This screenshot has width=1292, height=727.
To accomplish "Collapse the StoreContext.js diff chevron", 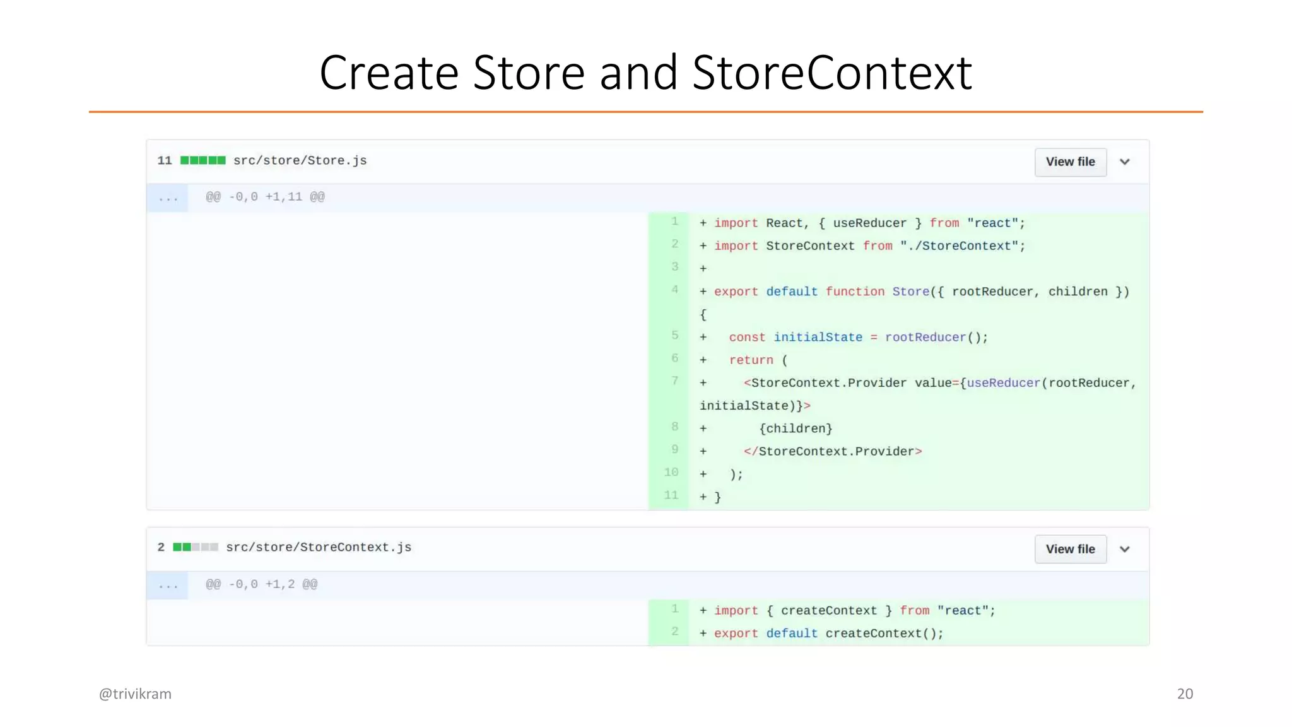I will coord(1124,549).
